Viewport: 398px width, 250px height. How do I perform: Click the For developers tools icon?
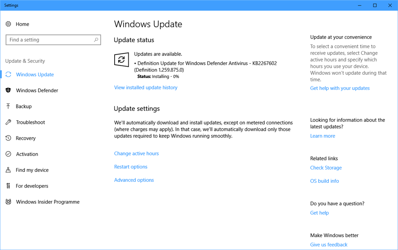pyautogui.click(x=9, y=186)
